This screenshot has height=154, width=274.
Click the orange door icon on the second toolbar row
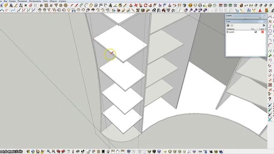pos(267,10)
